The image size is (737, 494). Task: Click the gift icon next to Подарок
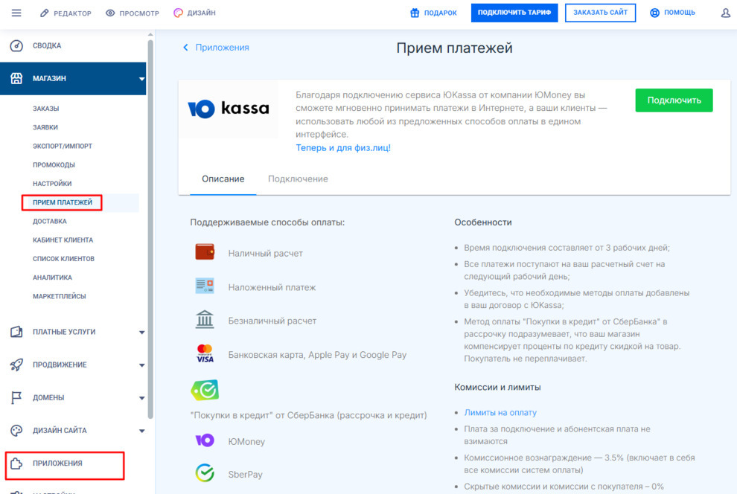pos(415,13)
